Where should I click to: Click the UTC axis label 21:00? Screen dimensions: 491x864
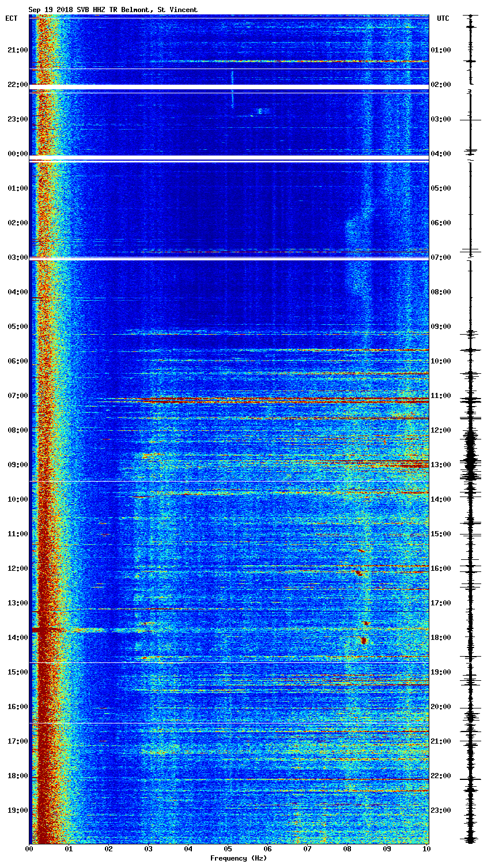coord(440,741)
